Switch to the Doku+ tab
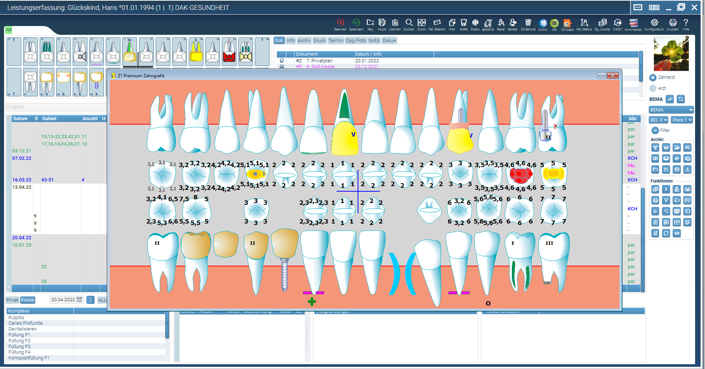The width and height of the screenshot is (705, 369). tap(389, 41)
